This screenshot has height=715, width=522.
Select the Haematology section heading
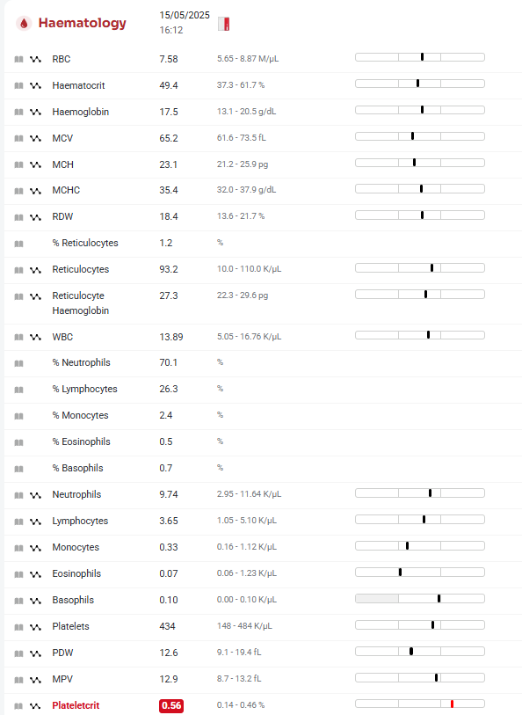(82, 23)
